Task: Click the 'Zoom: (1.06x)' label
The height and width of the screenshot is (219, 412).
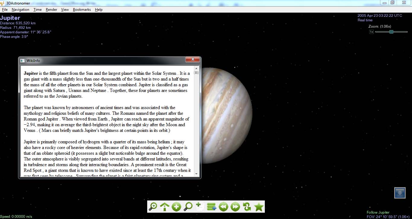Action: point(380,26)
